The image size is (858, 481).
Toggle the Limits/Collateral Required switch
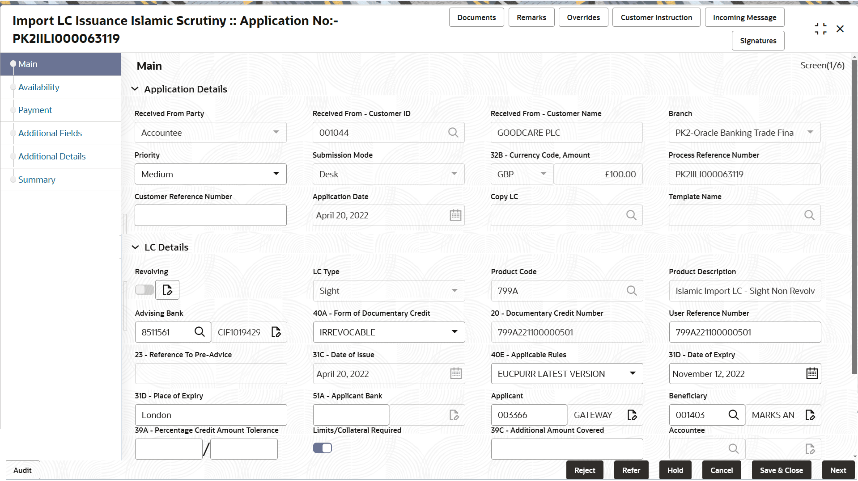[323, 448]
